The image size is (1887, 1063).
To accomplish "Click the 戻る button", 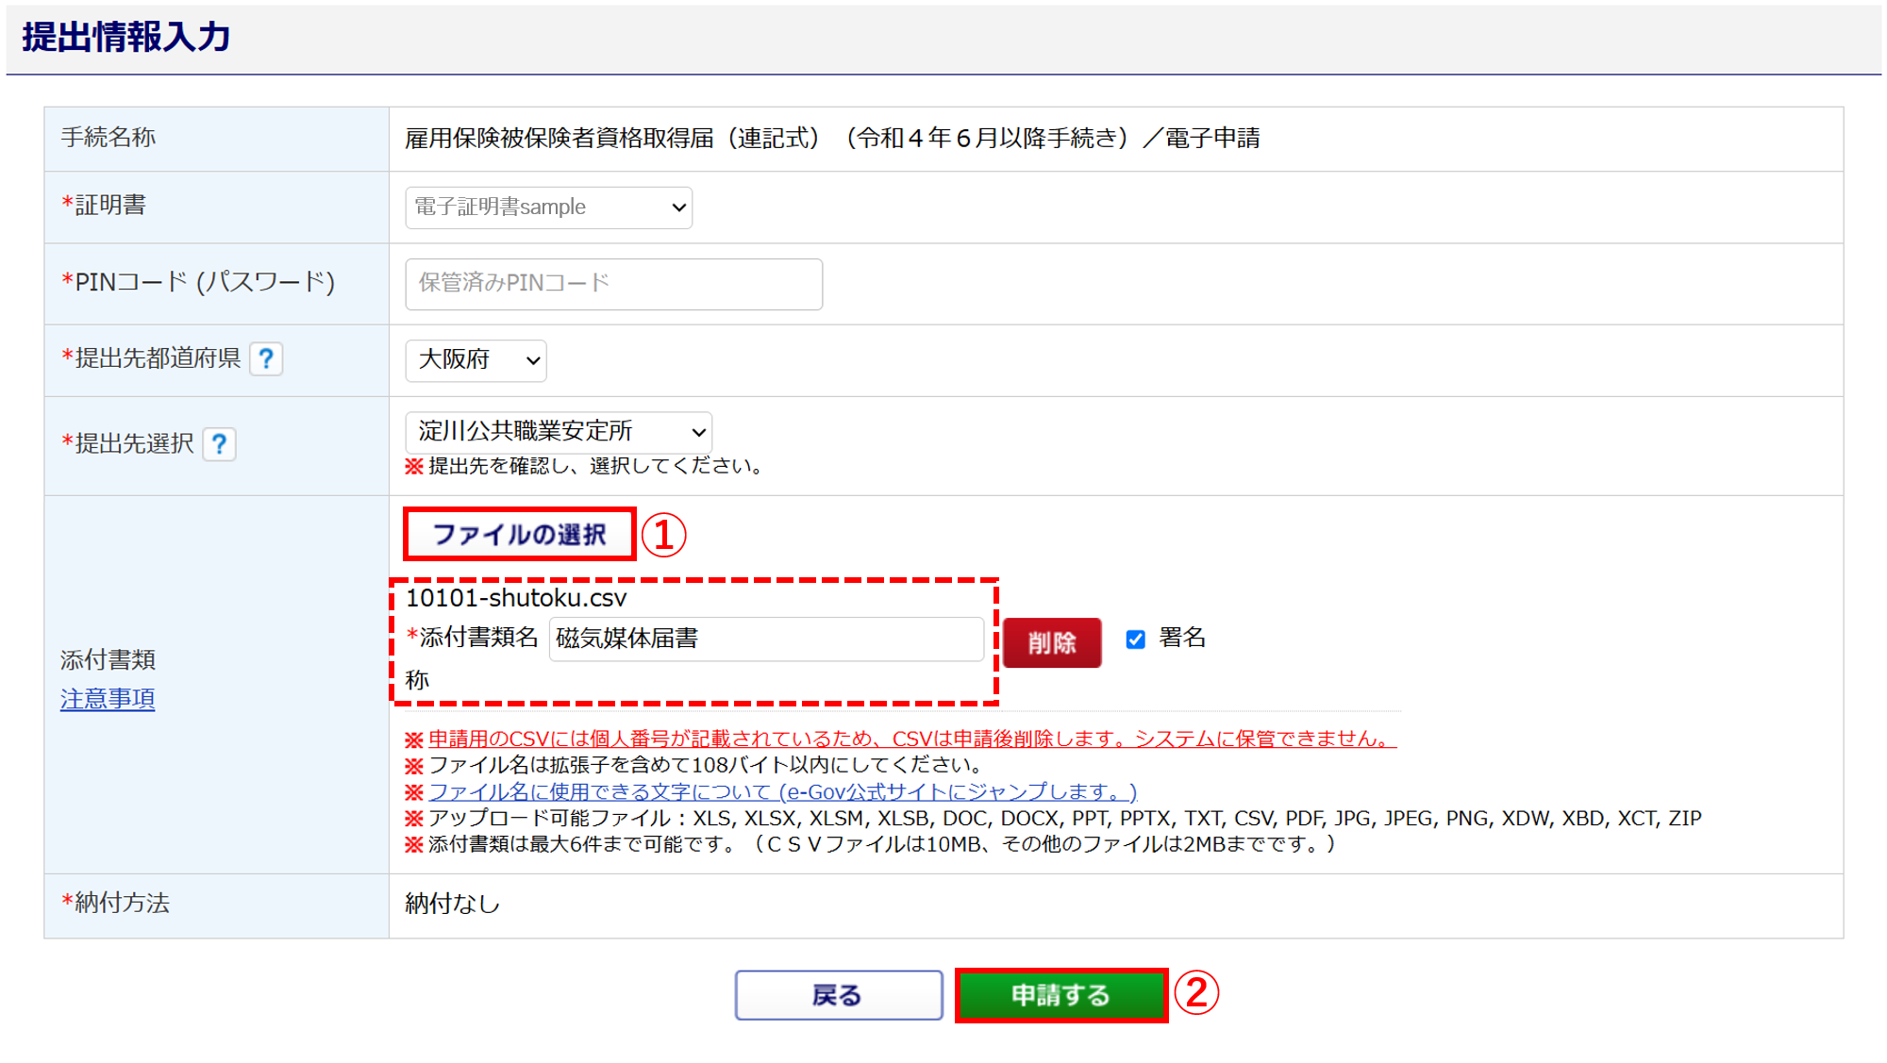I will 838,995.
